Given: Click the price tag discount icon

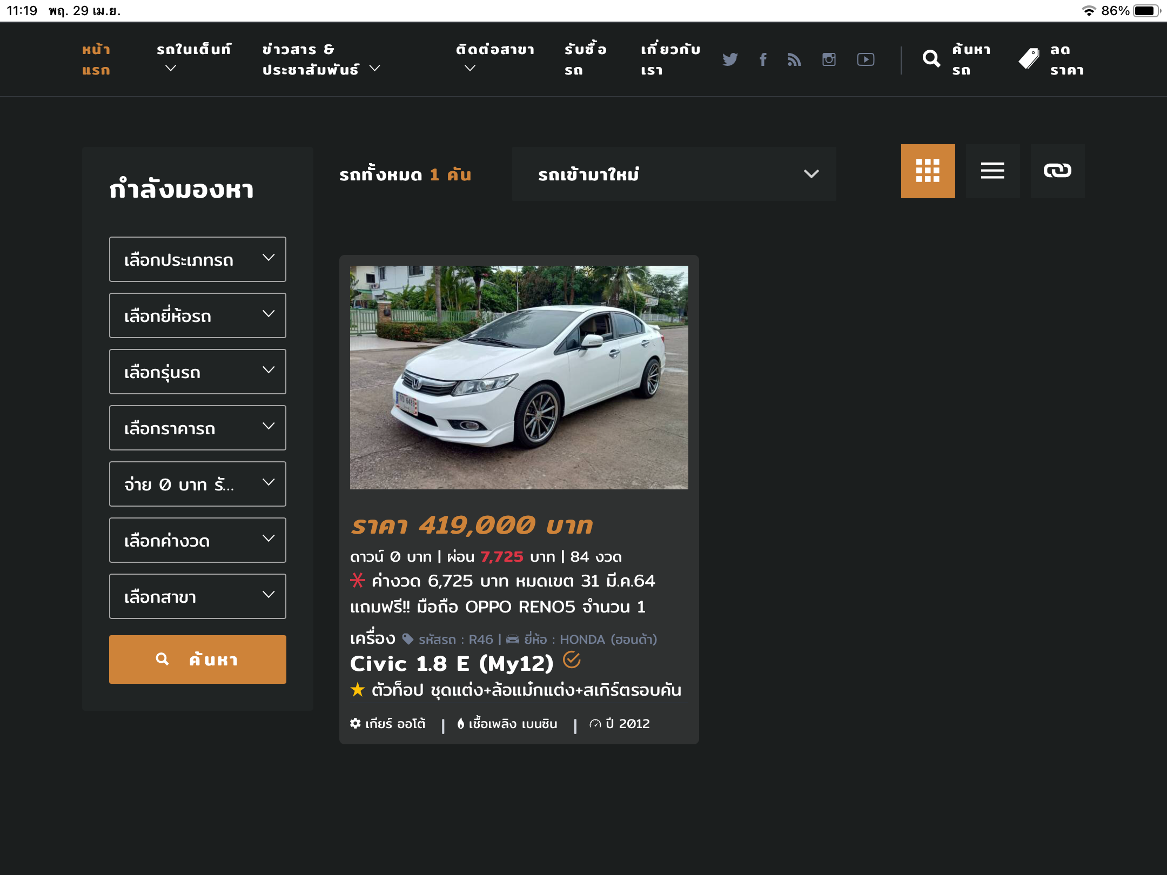Looking at the screenshot, I should click(1029, 59).
